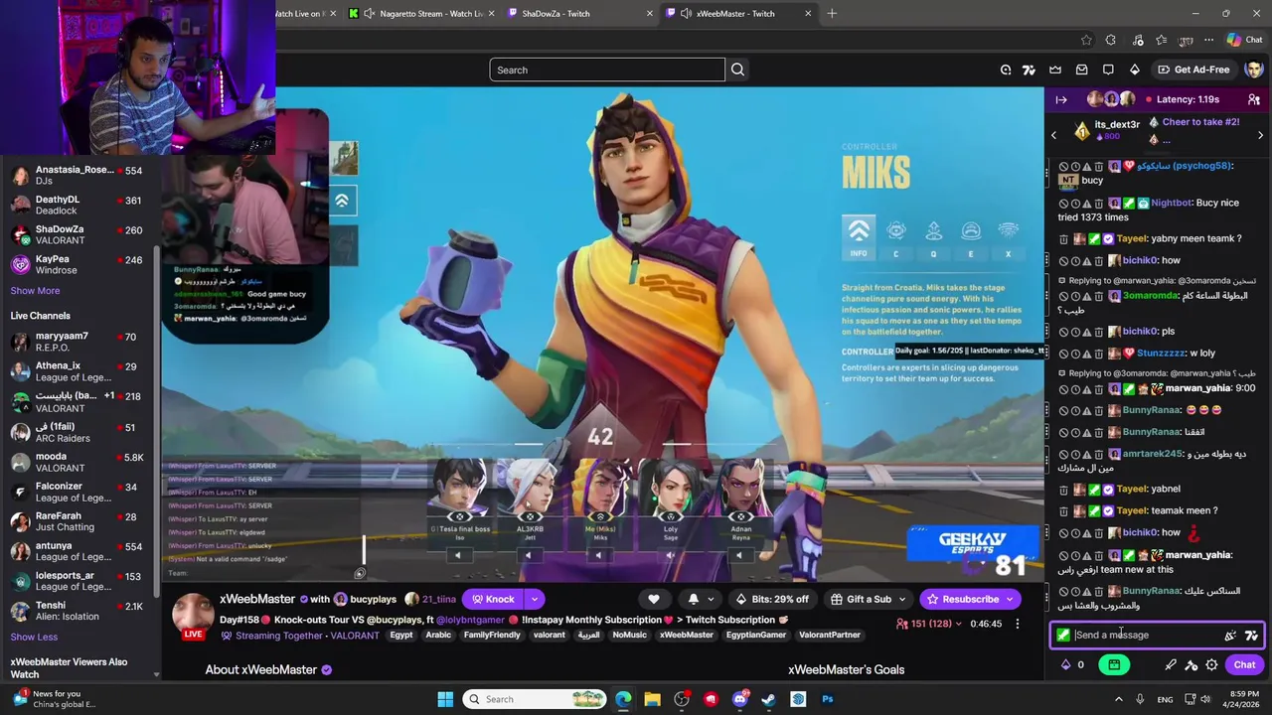Click the green clip creation button
Screen dimensions: 1272x715
click(x=1114, y=665)
